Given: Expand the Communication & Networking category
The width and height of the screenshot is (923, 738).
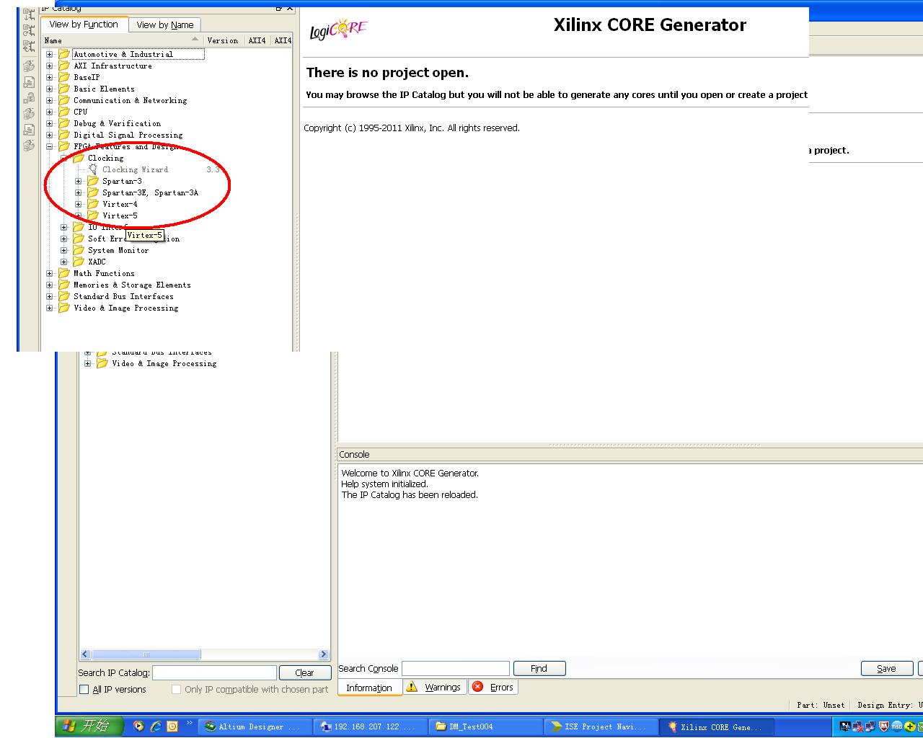Looking at the screenshot, I should [x=49, y=100].
